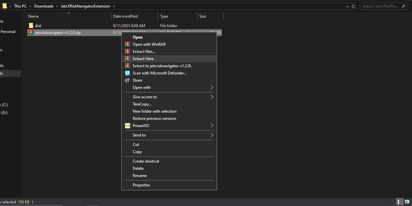Click the dist folder icon
This screenshot has height=206, width=412.
pos(31,25)
